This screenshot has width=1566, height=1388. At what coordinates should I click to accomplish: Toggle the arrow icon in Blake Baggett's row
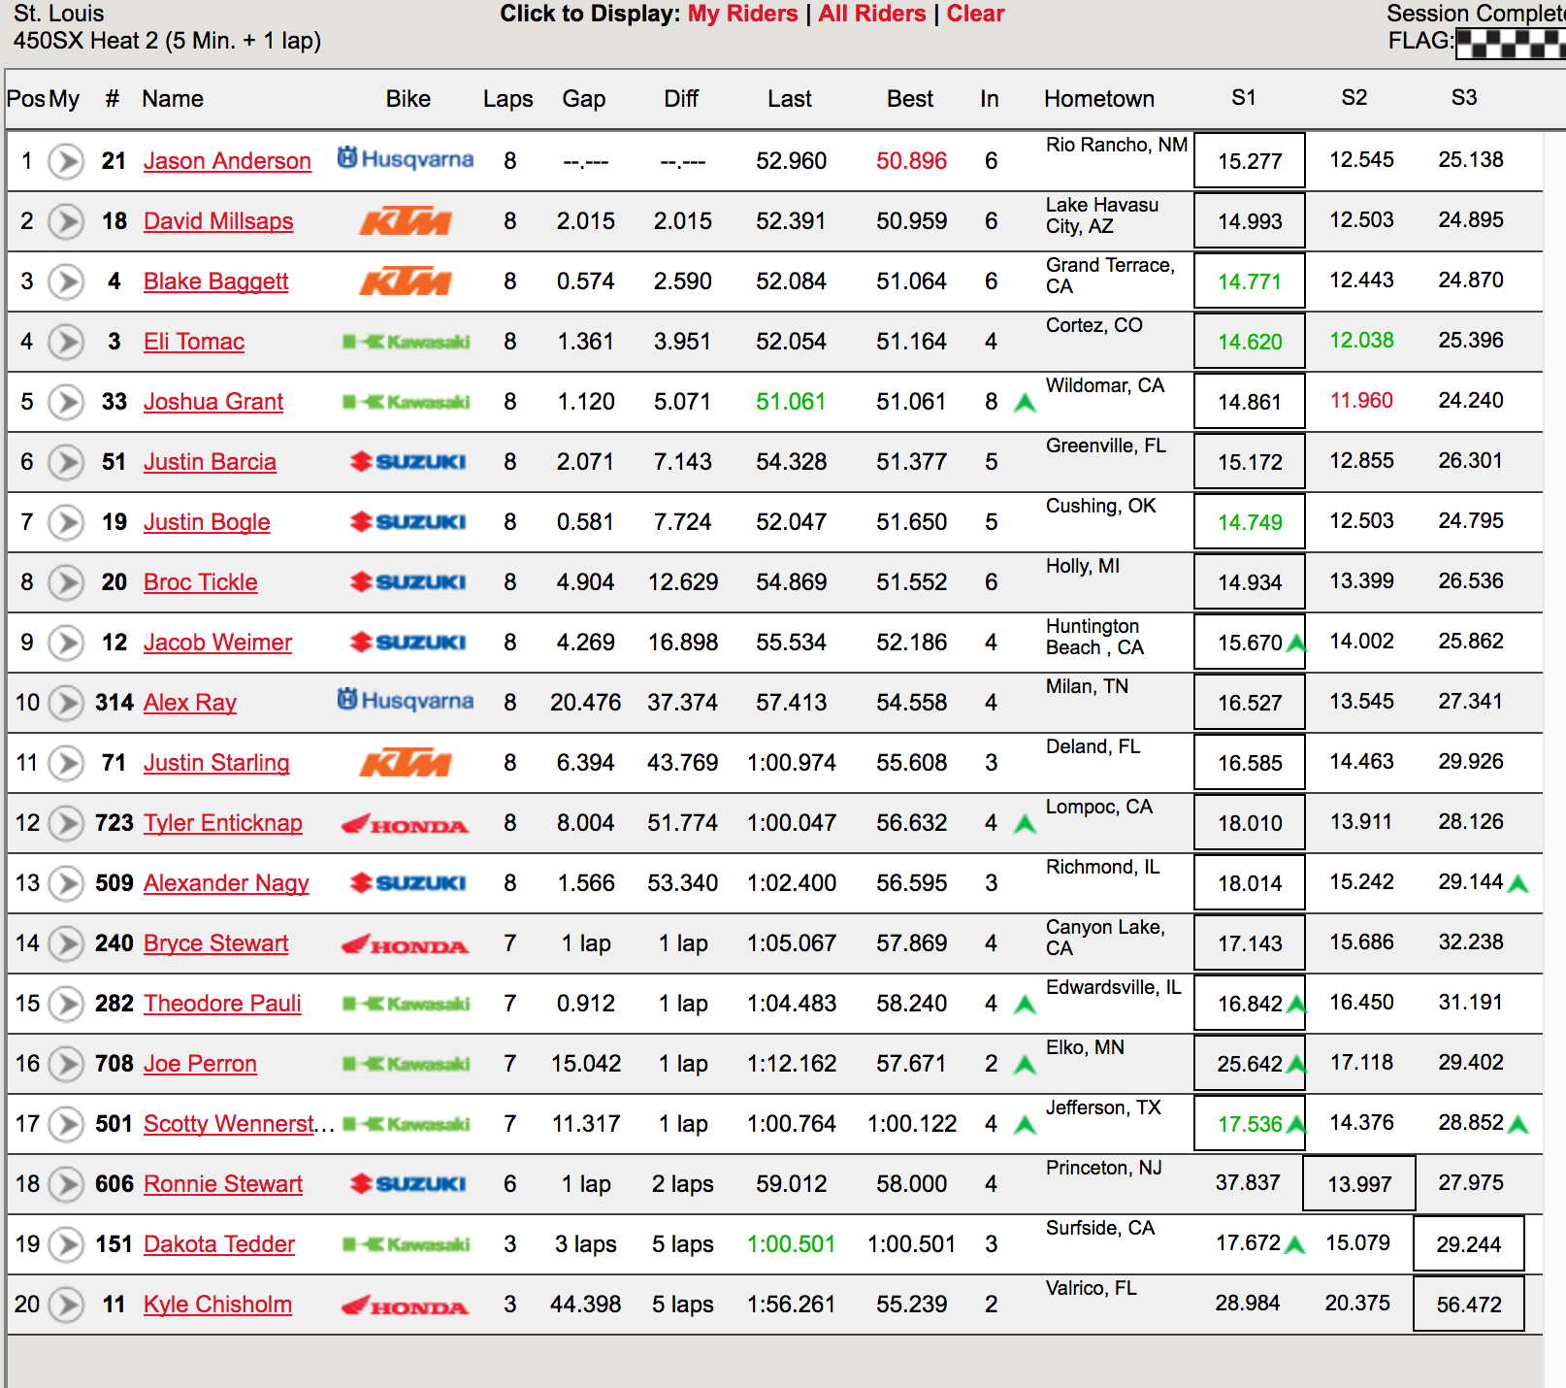pos(66,281)
